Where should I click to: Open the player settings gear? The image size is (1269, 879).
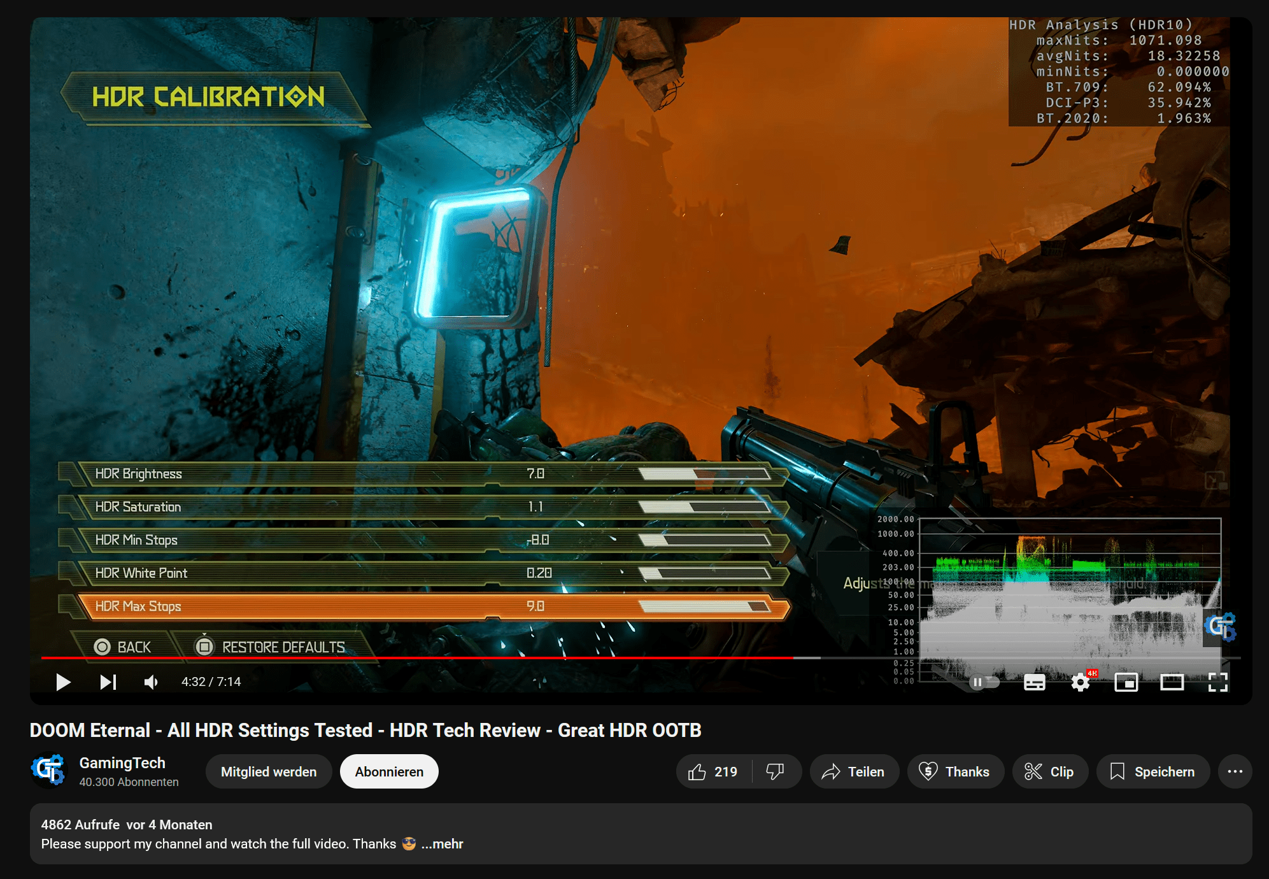point(1081,682)
